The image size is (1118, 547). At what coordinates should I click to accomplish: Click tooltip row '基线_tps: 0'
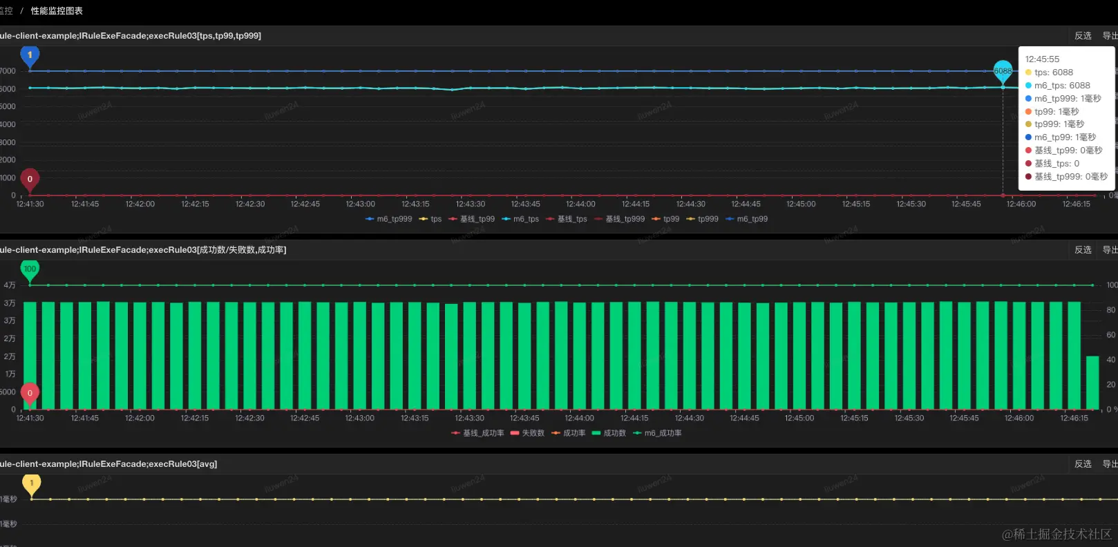1052,164
